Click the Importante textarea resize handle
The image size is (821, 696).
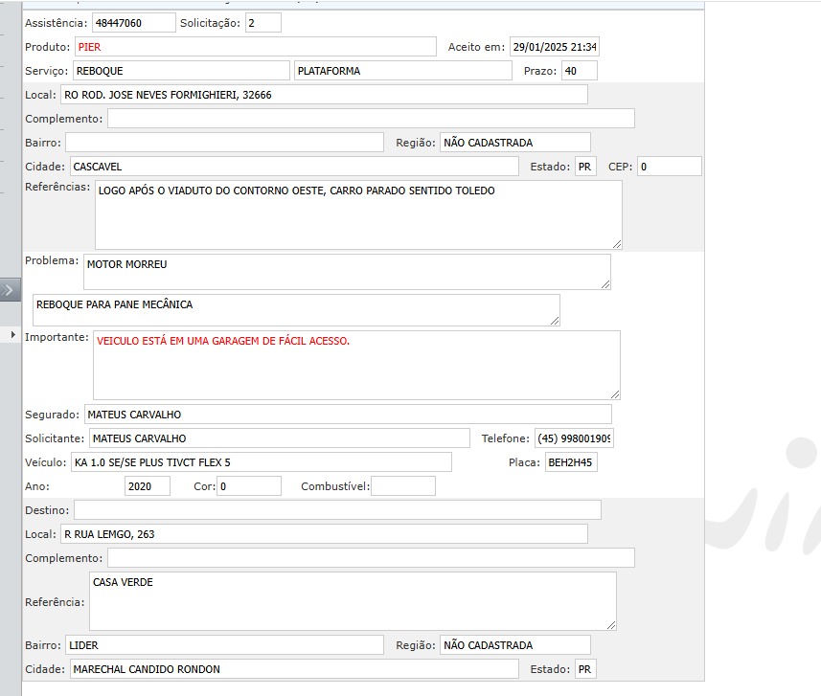614,393
